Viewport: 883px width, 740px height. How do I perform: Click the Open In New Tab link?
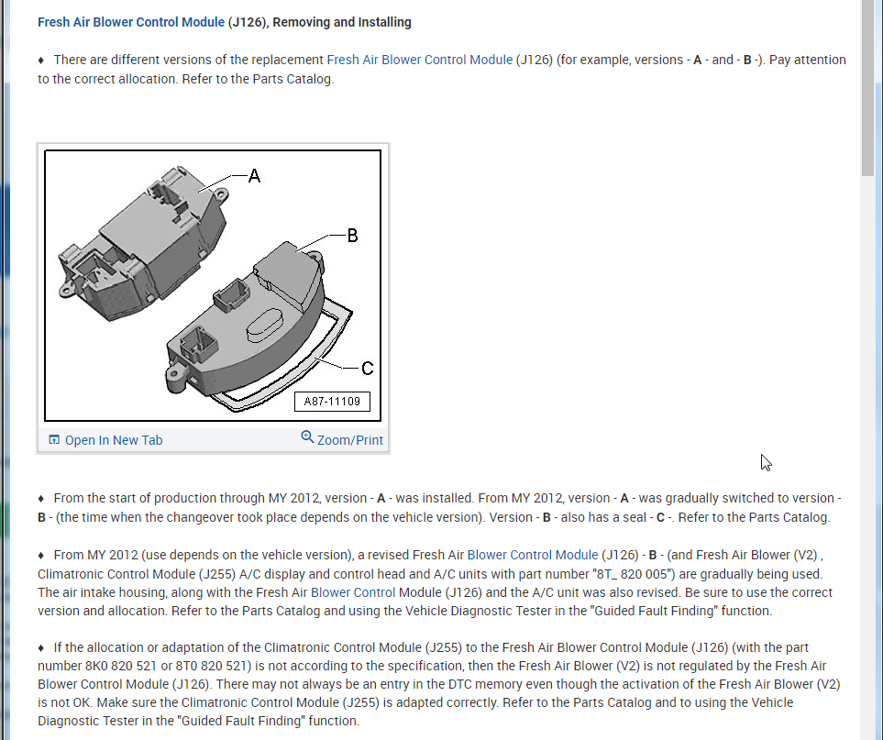click(x=113, y=440)
